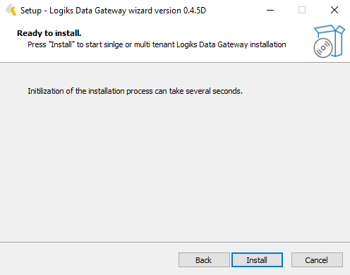
Task: Click the yellow Logiks chevron title icon
Action: tap(11, 11)
